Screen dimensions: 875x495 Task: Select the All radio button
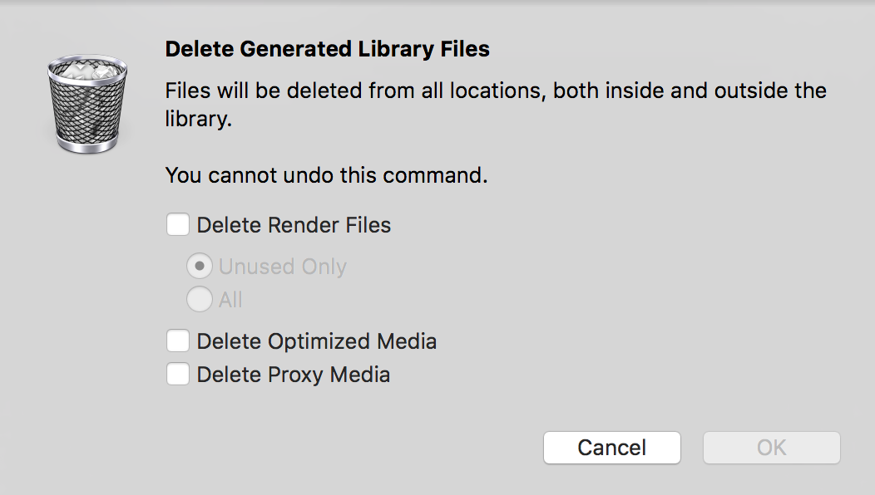coord(200,299)
